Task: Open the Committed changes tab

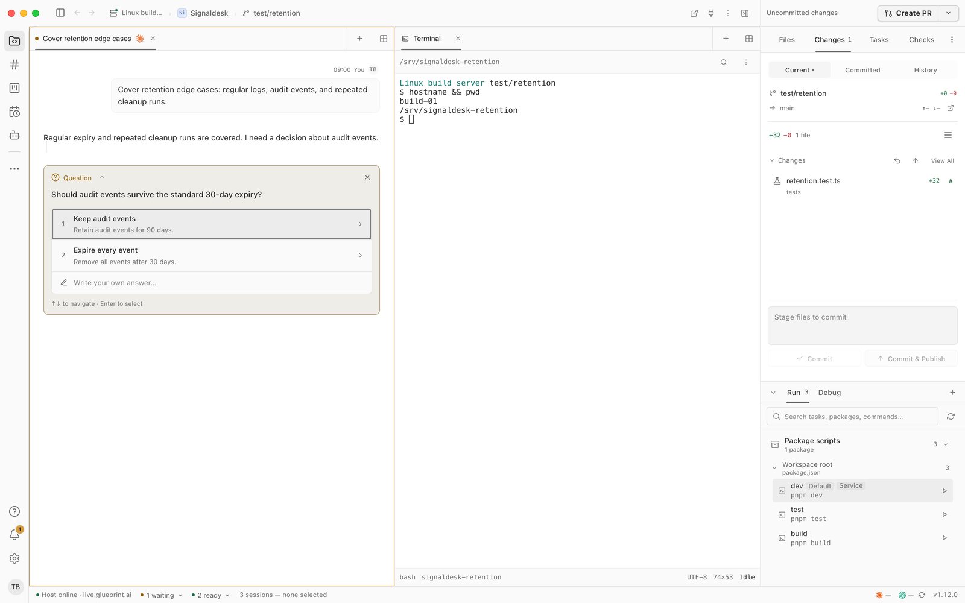Action: pyautogui.click(x=862, y=71)
